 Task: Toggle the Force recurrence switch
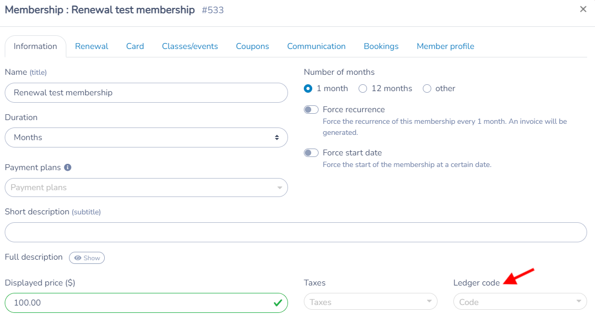[311, 110]
